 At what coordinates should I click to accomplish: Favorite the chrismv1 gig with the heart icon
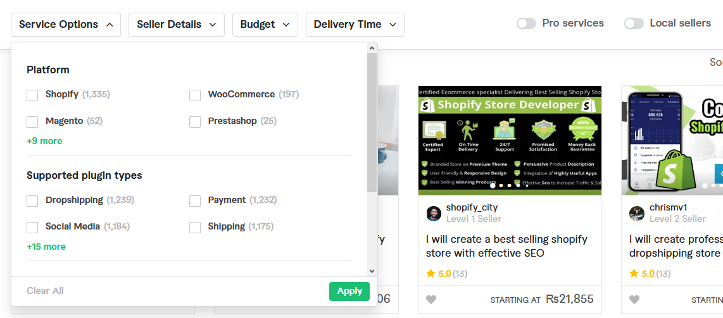coord(634,300)
